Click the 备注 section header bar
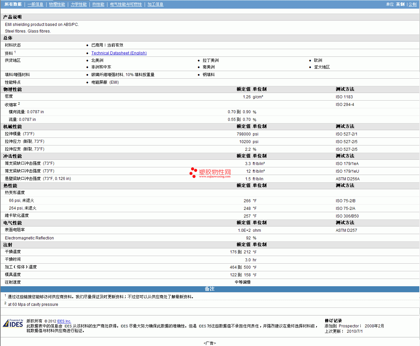Viewport: 420px width, 346px height. pyautogui.click(x=210, y=289)
